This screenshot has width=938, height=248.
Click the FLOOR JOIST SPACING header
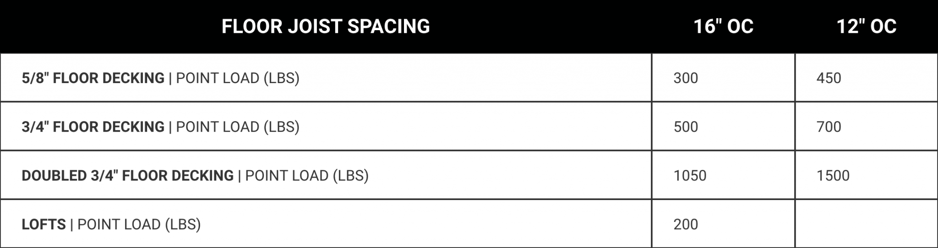[326, 26]
